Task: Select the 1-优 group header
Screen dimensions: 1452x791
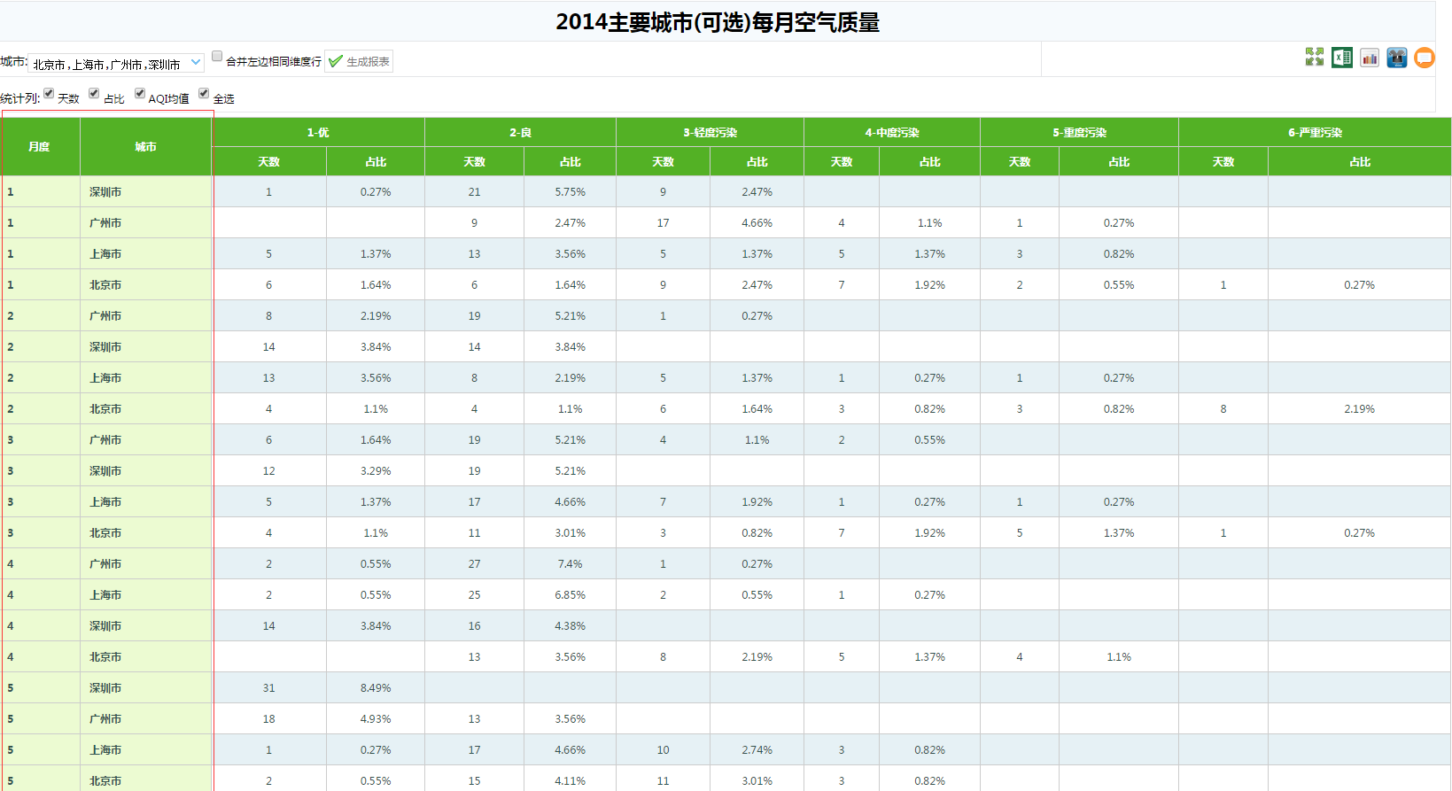Action: 318,133
